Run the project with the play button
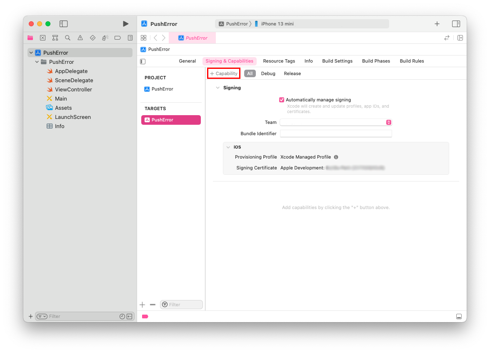The image size is (490, 353). [126, 24]
